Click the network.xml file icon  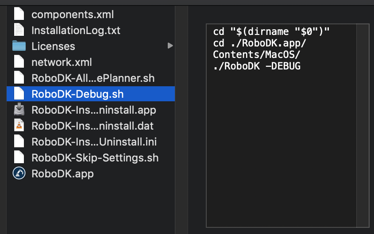click(19, 62)
